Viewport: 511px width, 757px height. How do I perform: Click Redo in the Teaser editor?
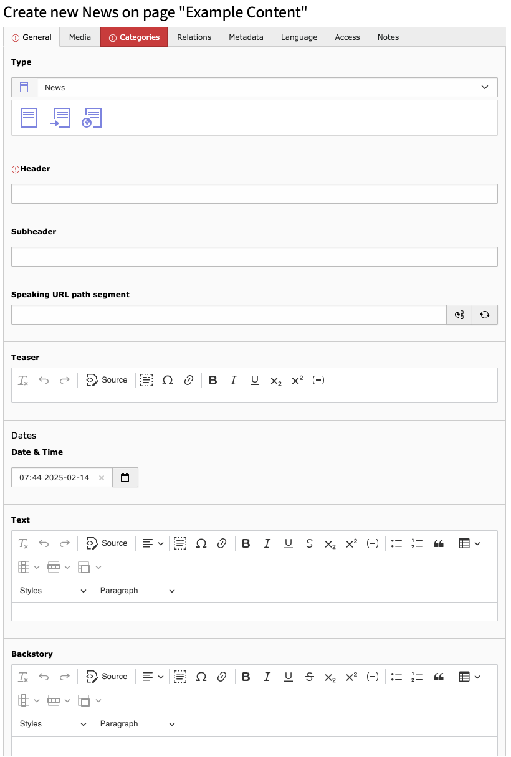pyautogui.click(x=65, y=380)
